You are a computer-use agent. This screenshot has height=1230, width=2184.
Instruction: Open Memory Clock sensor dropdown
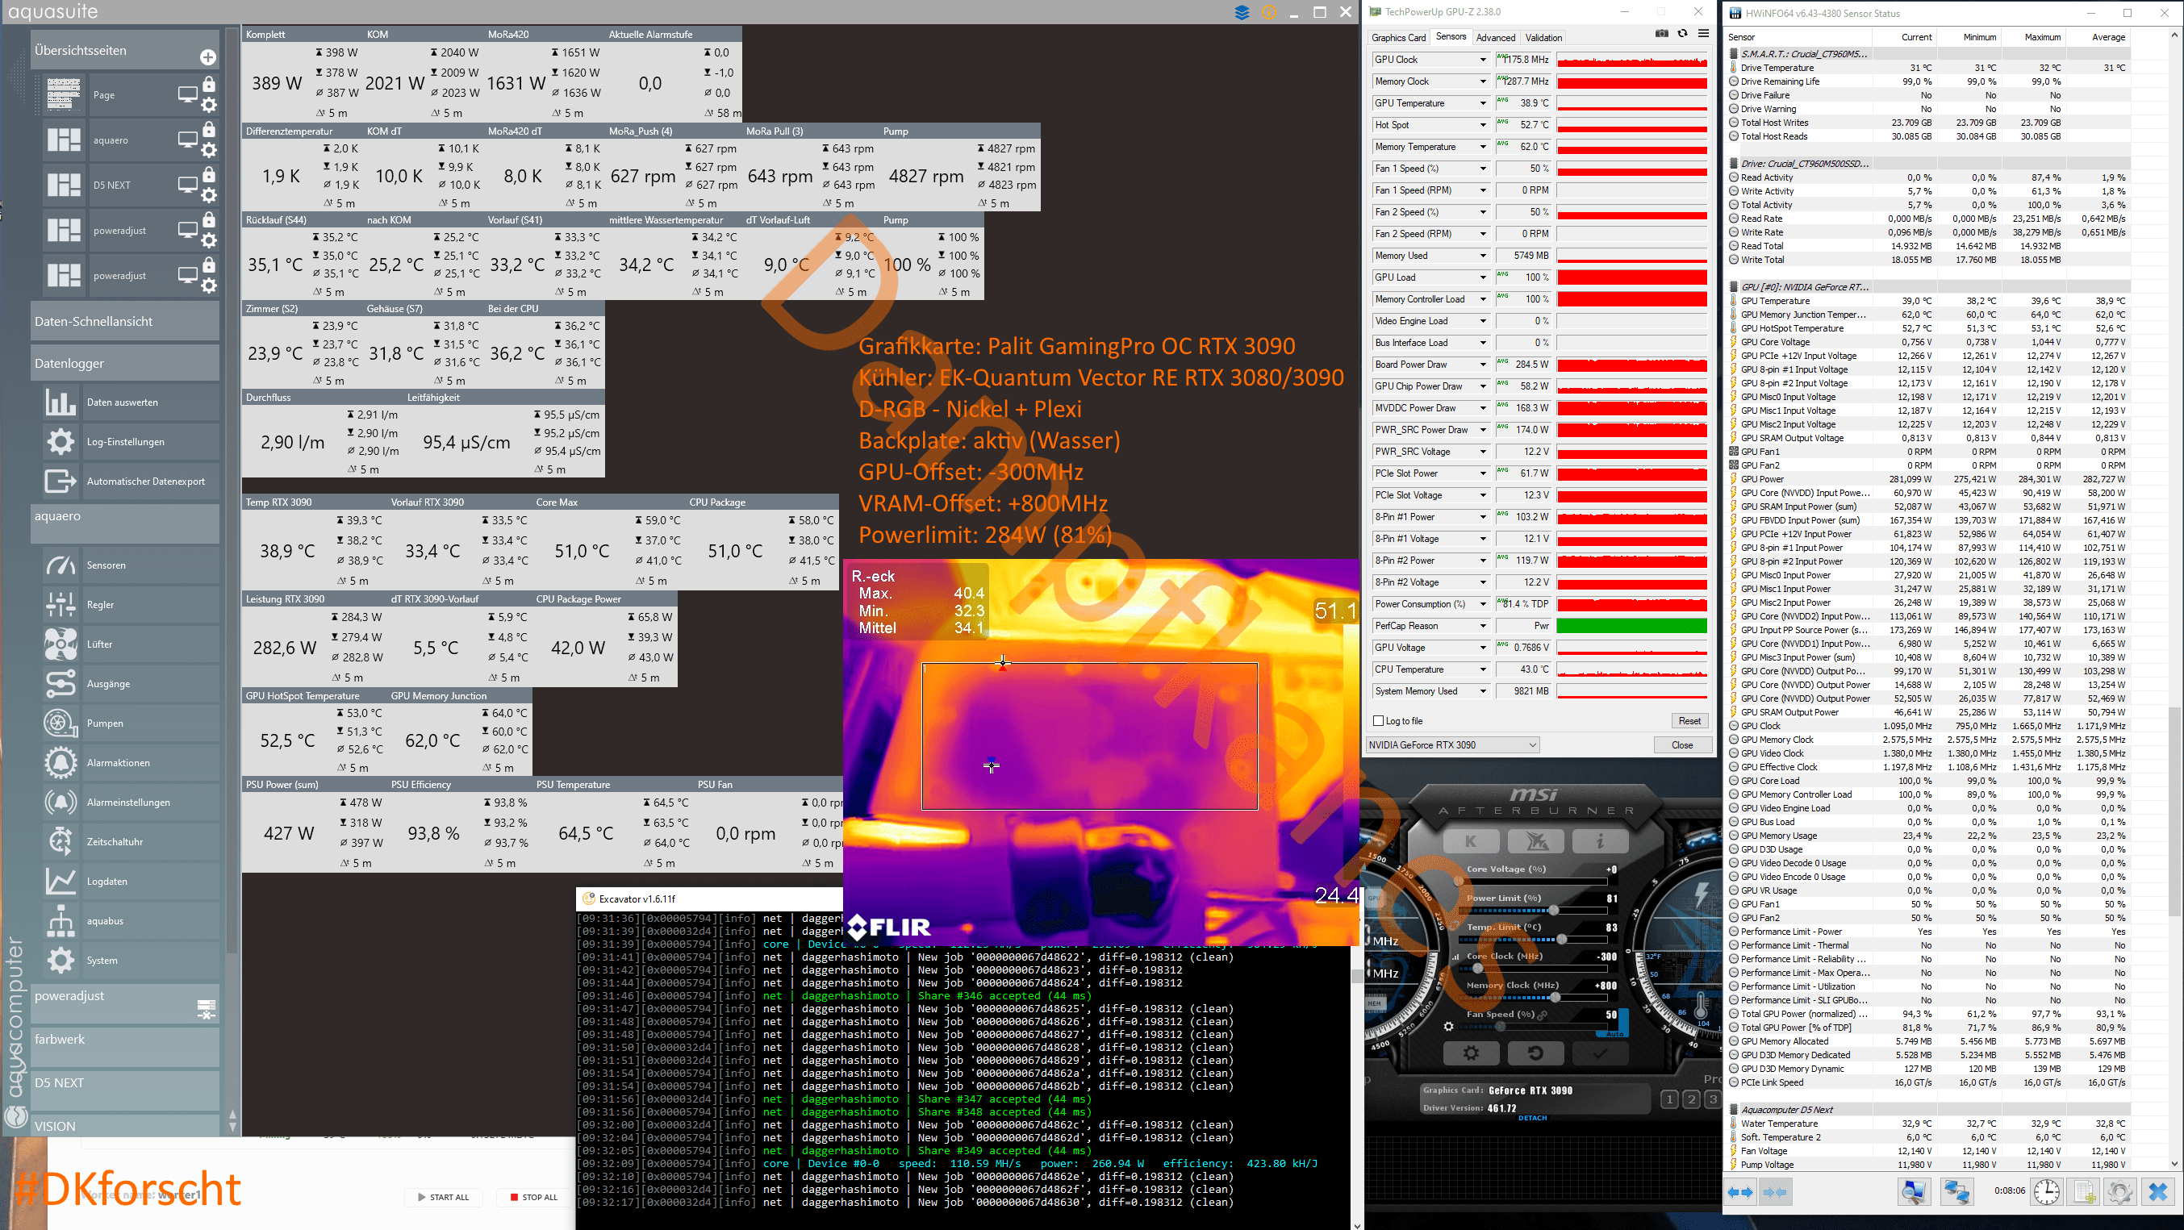[1483, 81]
